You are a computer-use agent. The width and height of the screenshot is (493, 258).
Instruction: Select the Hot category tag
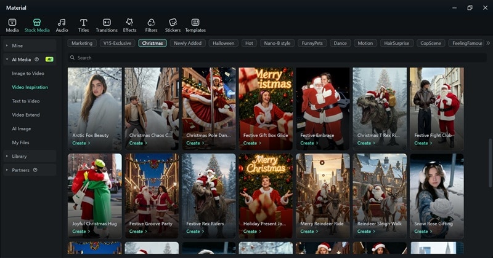click(249, 43)
